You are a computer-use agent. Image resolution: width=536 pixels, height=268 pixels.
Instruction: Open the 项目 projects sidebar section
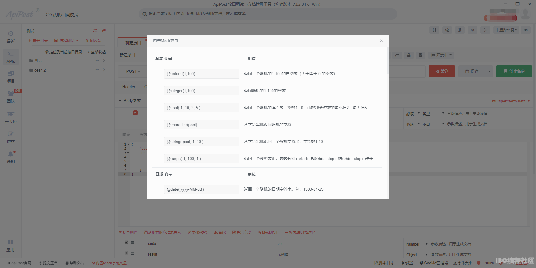(x=11, y=77)
